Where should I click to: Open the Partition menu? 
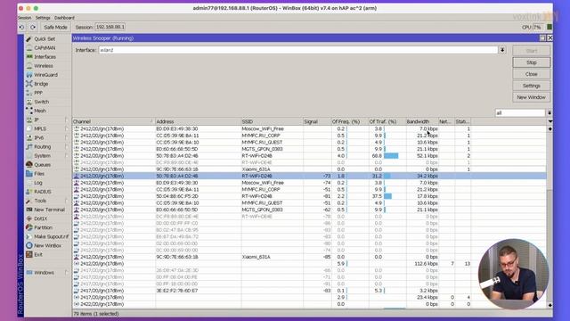click(43, 227)
